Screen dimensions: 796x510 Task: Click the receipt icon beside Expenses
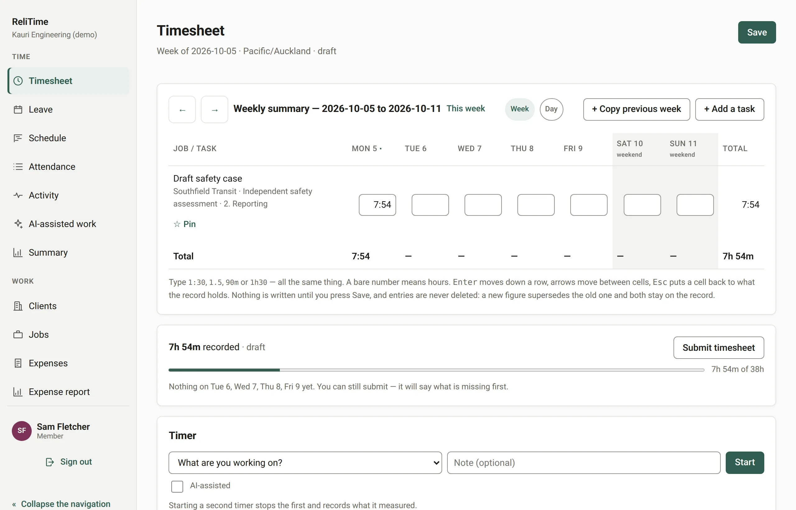pos(18,363)
